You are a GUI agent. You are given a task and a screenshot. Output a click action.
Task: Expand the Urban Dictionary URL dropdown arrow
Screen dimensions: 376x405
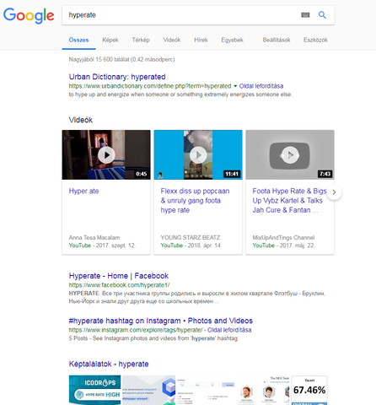click(235, 86)
